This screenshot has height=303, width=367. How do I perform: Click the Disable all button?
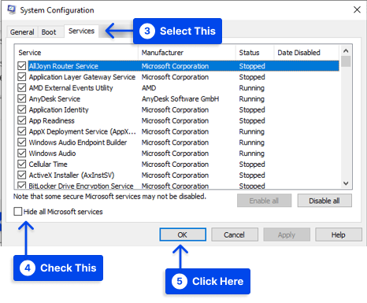click(x=324, y=201)
